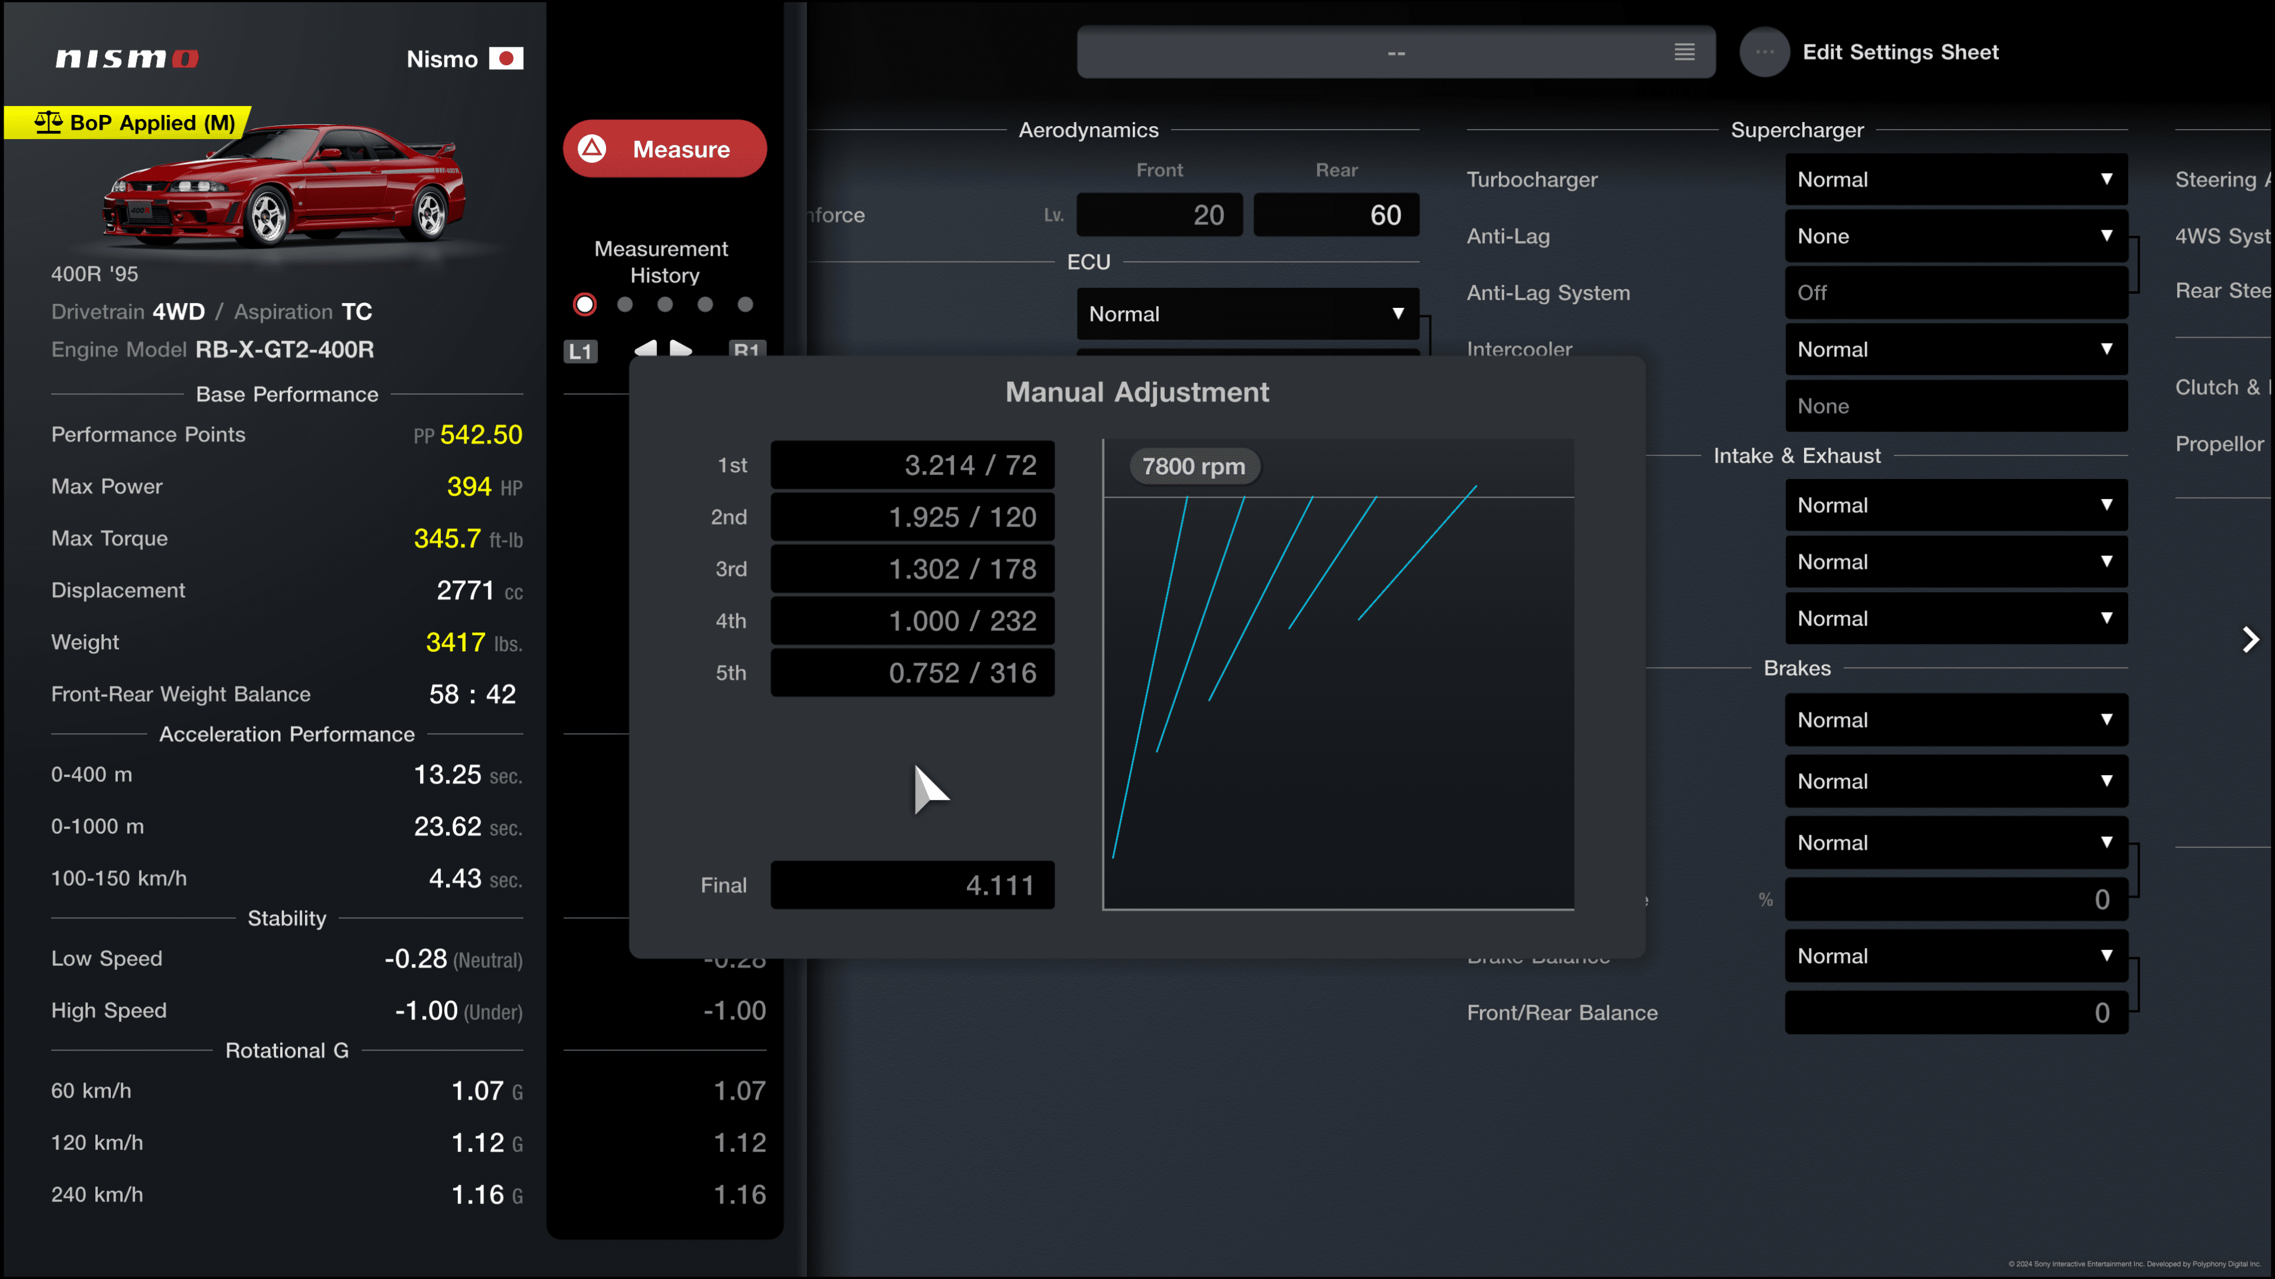Open the Edit Settings Sheet options
Screen dimensions: 2275x1279
(x=1899, y=52)
